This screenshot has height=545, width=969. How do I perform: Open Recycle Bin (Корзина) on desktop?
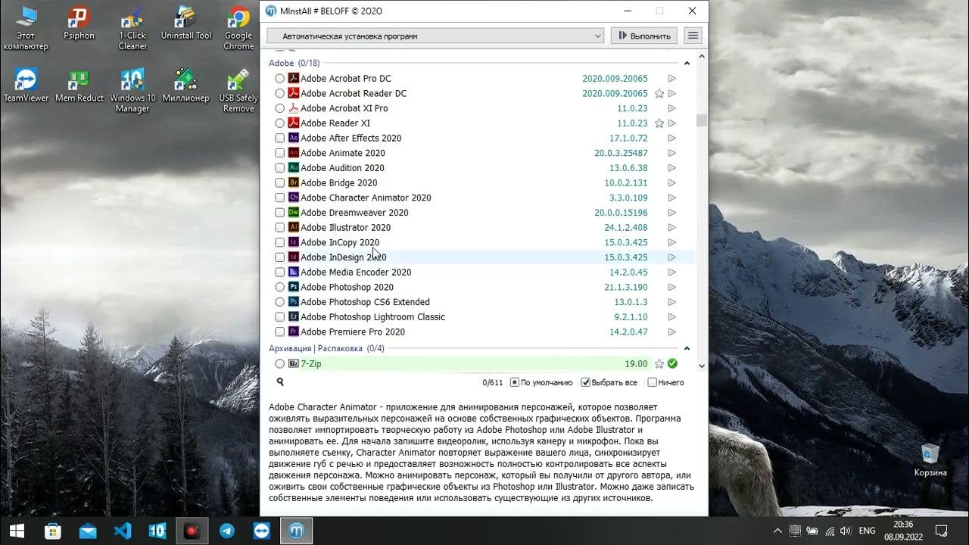click(930, 460)
